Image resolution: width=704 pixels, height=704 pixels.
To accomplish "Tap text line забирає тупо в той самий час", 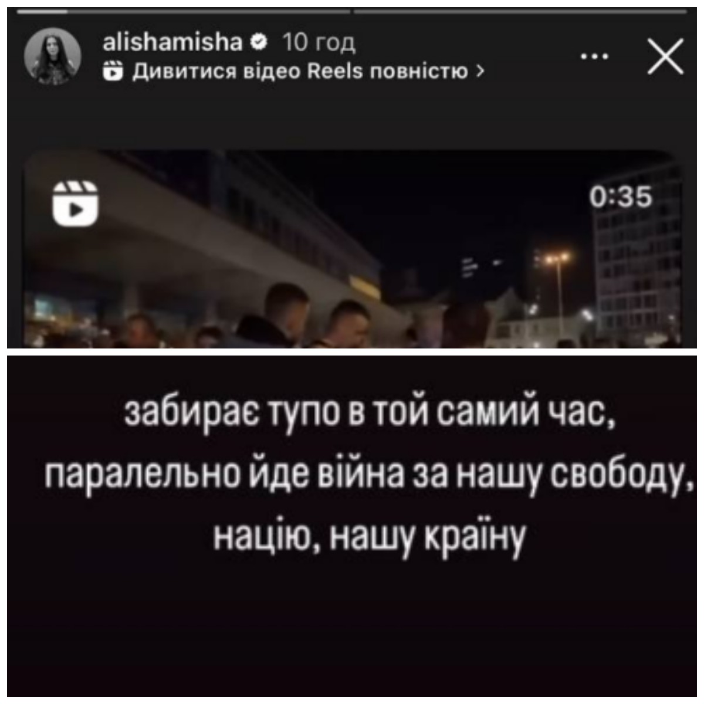I will click(370, 415).
